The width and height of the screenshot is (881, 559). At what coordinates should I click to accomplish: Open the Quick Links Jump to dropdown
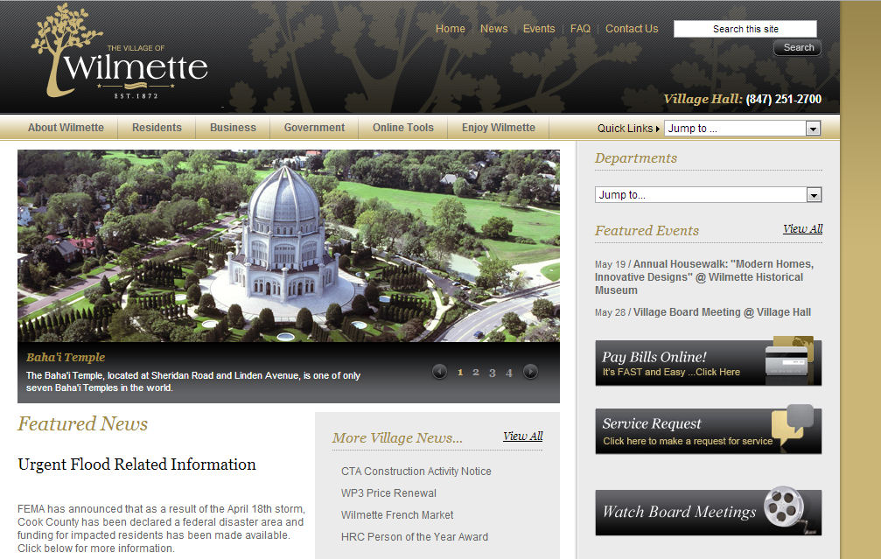[x=742, y=129]
